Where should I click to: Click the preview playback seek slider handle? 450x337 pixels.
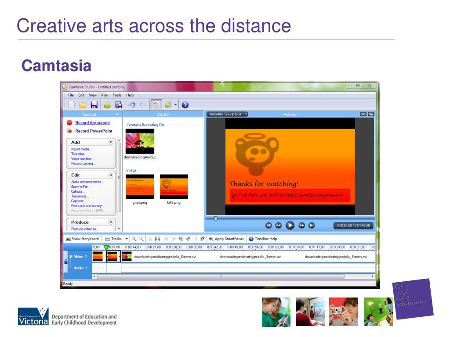tap(215, 219)
